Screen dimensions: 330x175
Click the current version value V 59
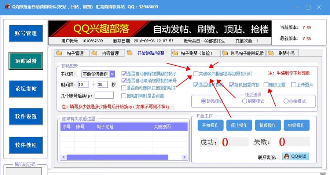307,28
